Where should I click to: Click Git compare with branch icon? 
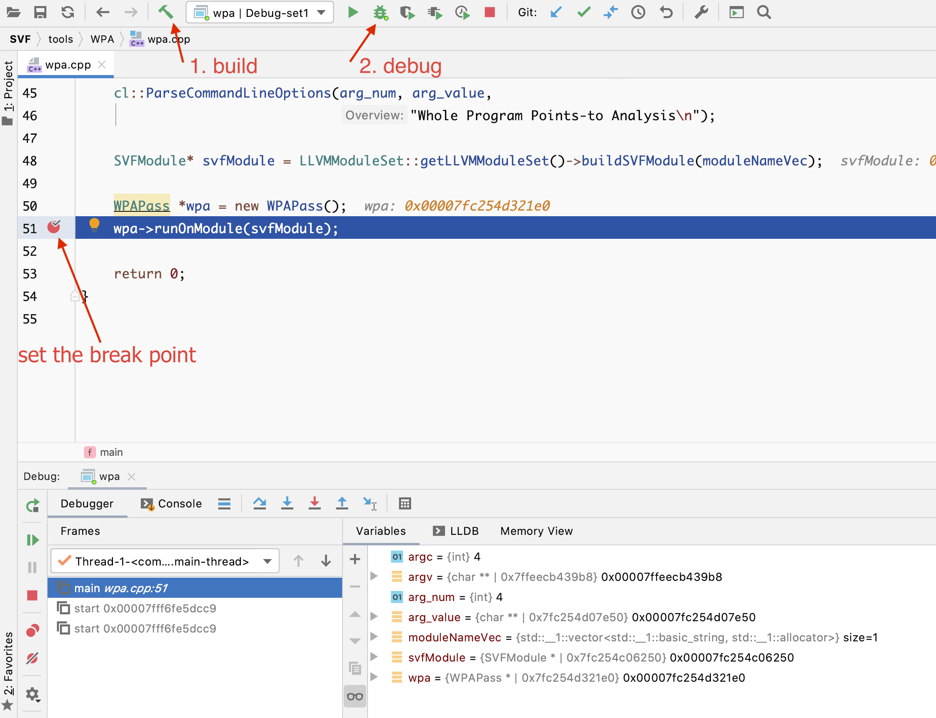611,13
